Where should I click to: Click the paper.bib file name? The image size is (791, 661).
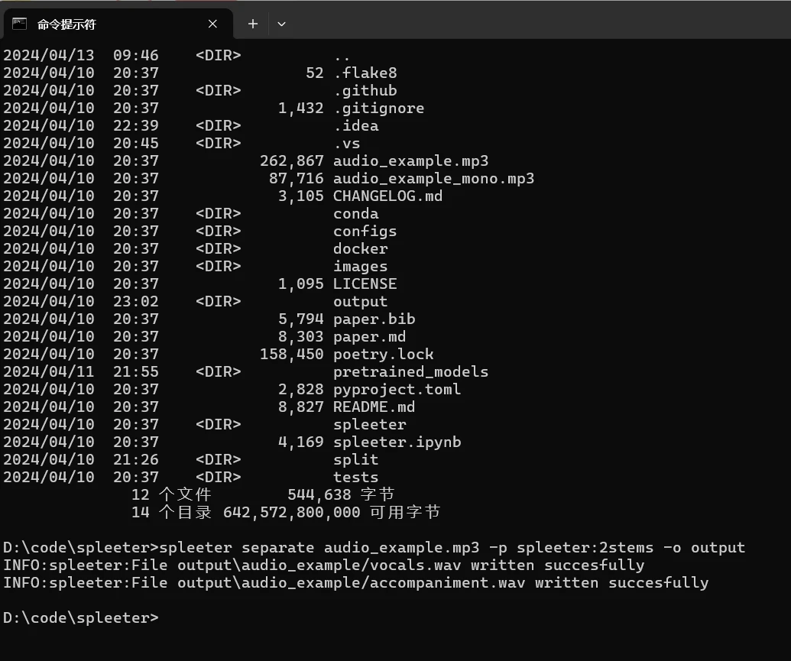[x=374, y=319]
